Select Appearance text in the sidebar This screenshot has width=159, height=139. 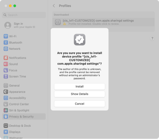(x=17, y=92)
